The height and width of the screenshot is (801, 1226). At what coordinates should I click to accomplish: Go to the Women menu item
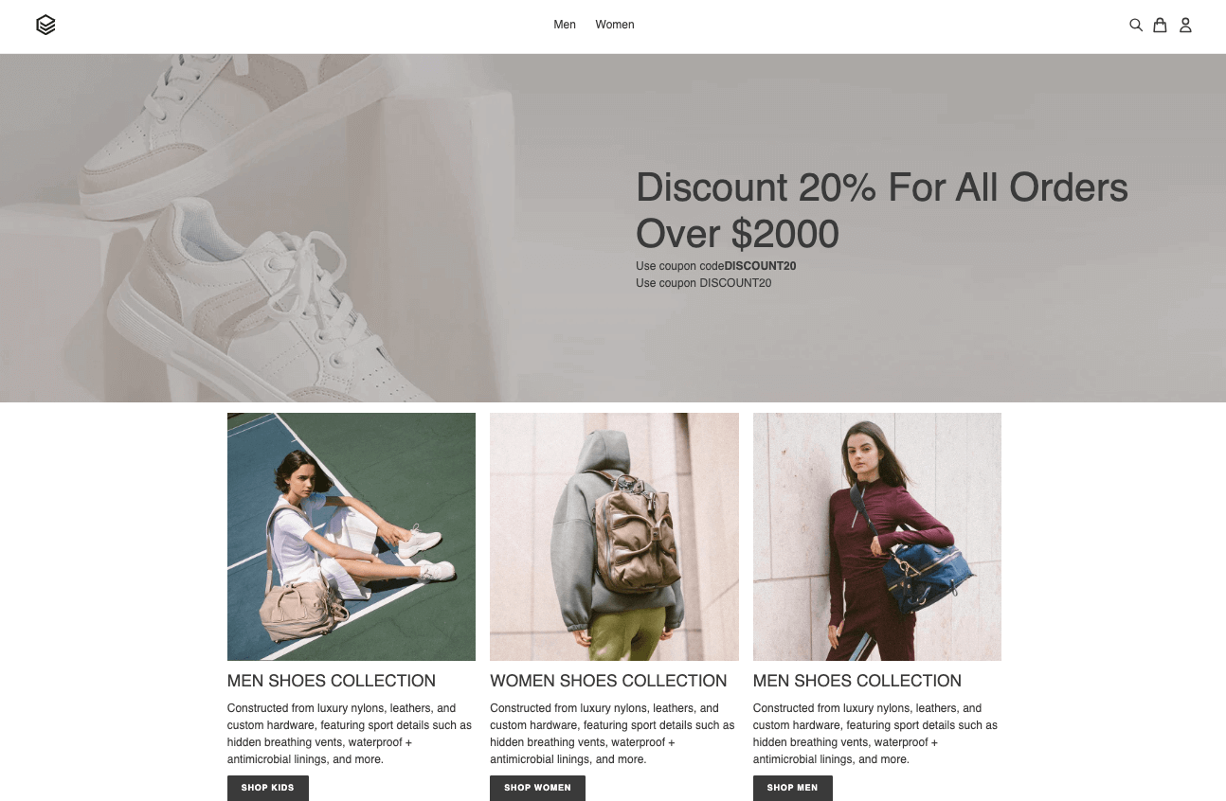click(x=615, y=25)
